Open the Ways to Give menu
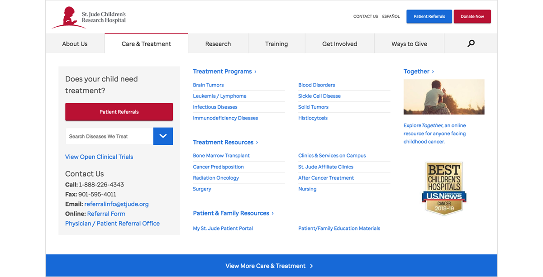The image size is (543, 277). 409,44
